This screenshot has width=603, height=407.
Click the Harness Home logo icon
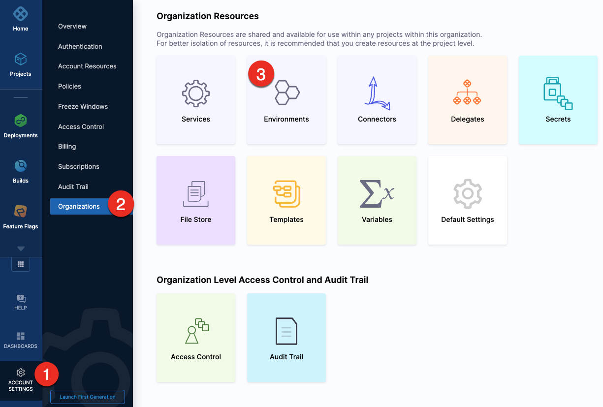(21, 14)
